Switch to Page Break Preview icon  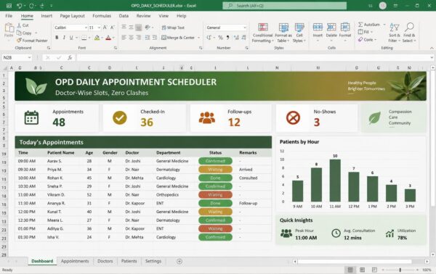tap(374, 270)
